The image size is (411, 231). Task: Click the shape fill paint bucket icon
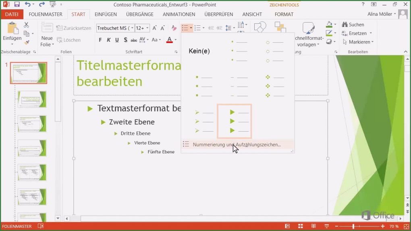pyautogui.click(x=329, y=25)
